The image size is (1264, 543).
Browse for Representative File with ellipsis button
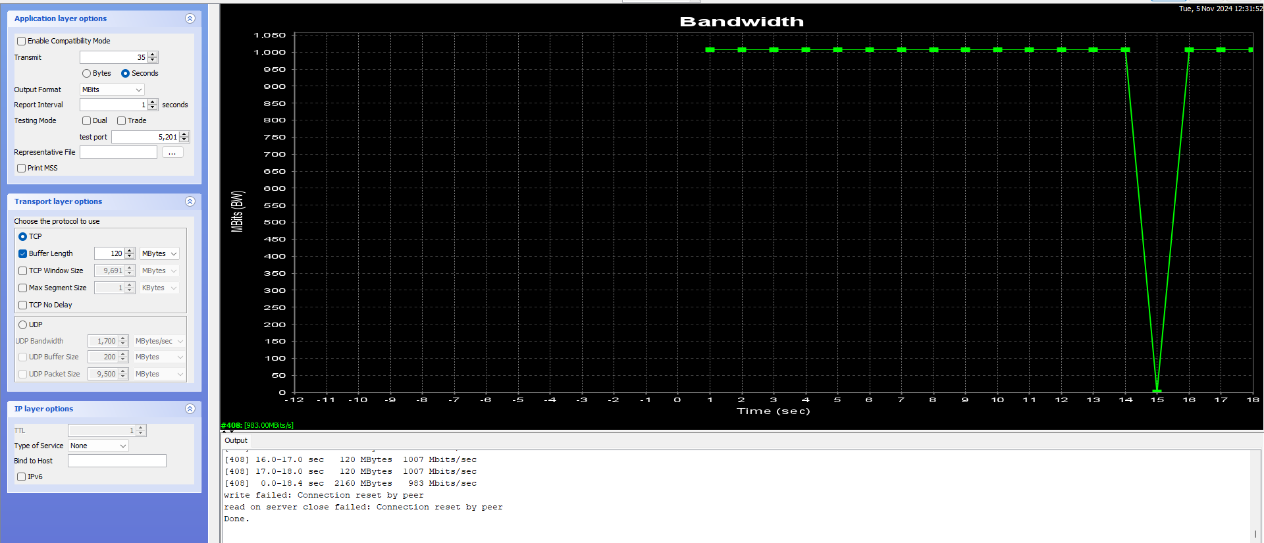pos(172,152)
